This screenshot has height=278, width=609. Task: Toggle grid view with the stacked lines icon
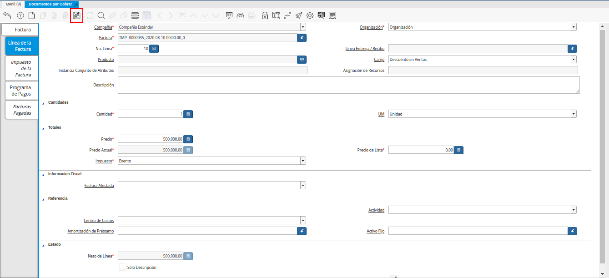(x=135, y=15)
